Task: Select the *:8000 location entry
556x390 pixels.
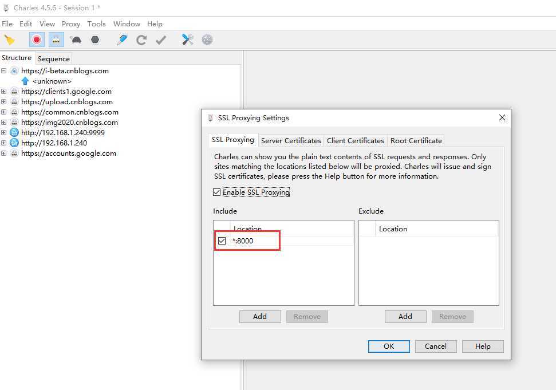Action: pos(283,241)
